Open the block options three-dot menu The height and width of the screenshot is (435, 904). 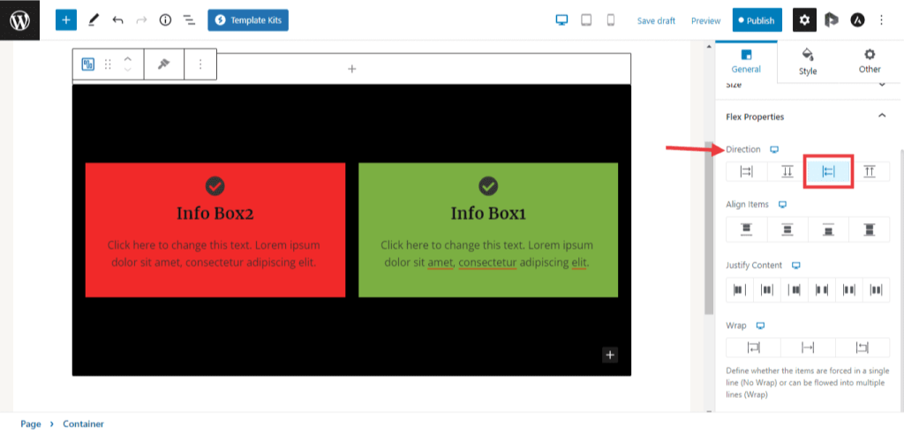[200, 64]
